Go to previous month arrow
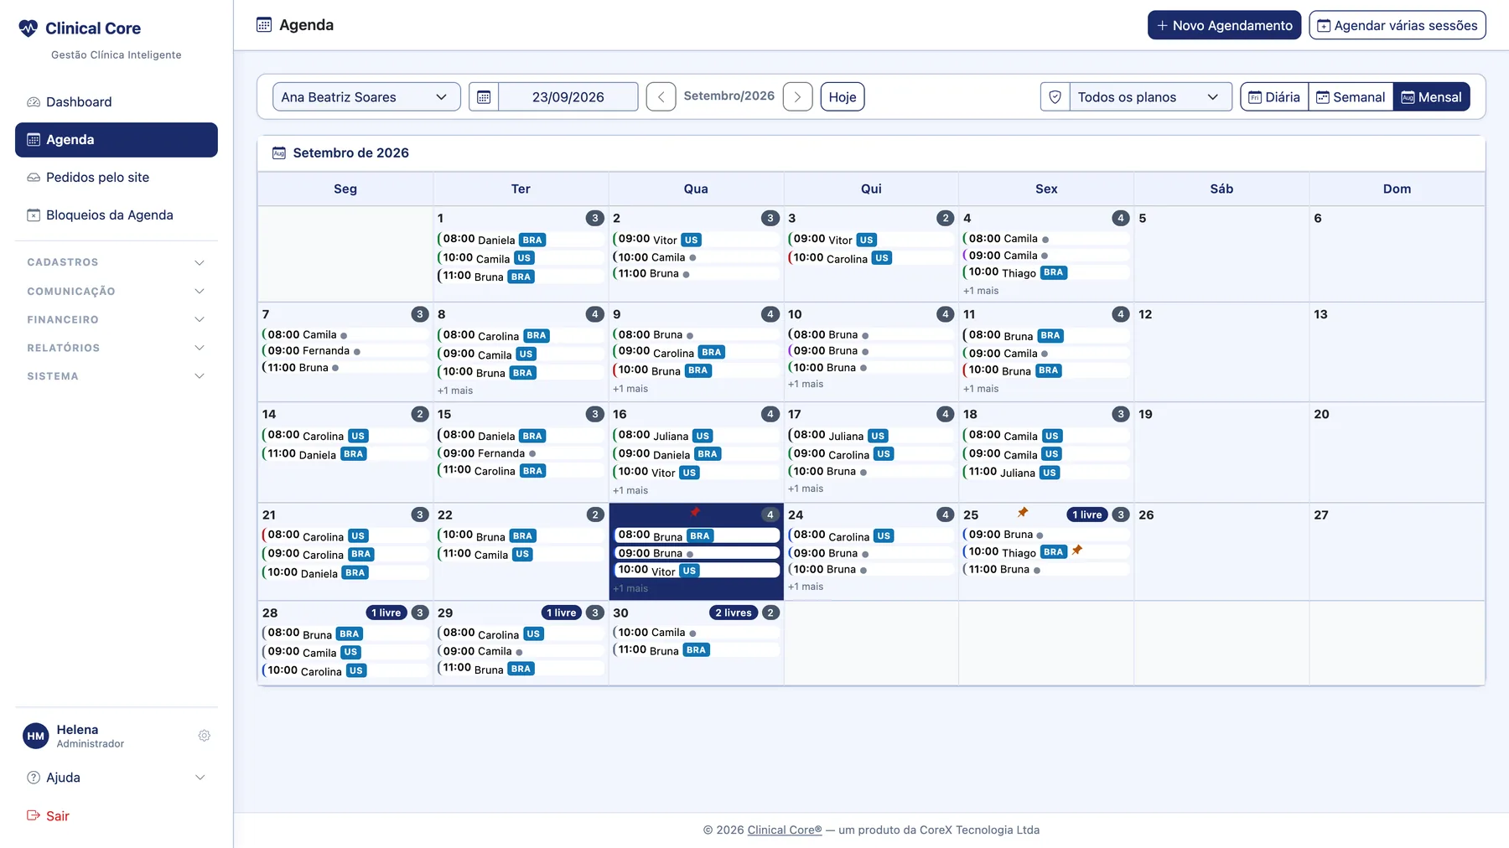Viewport: 1509px width, 848px height. (661, 97)
